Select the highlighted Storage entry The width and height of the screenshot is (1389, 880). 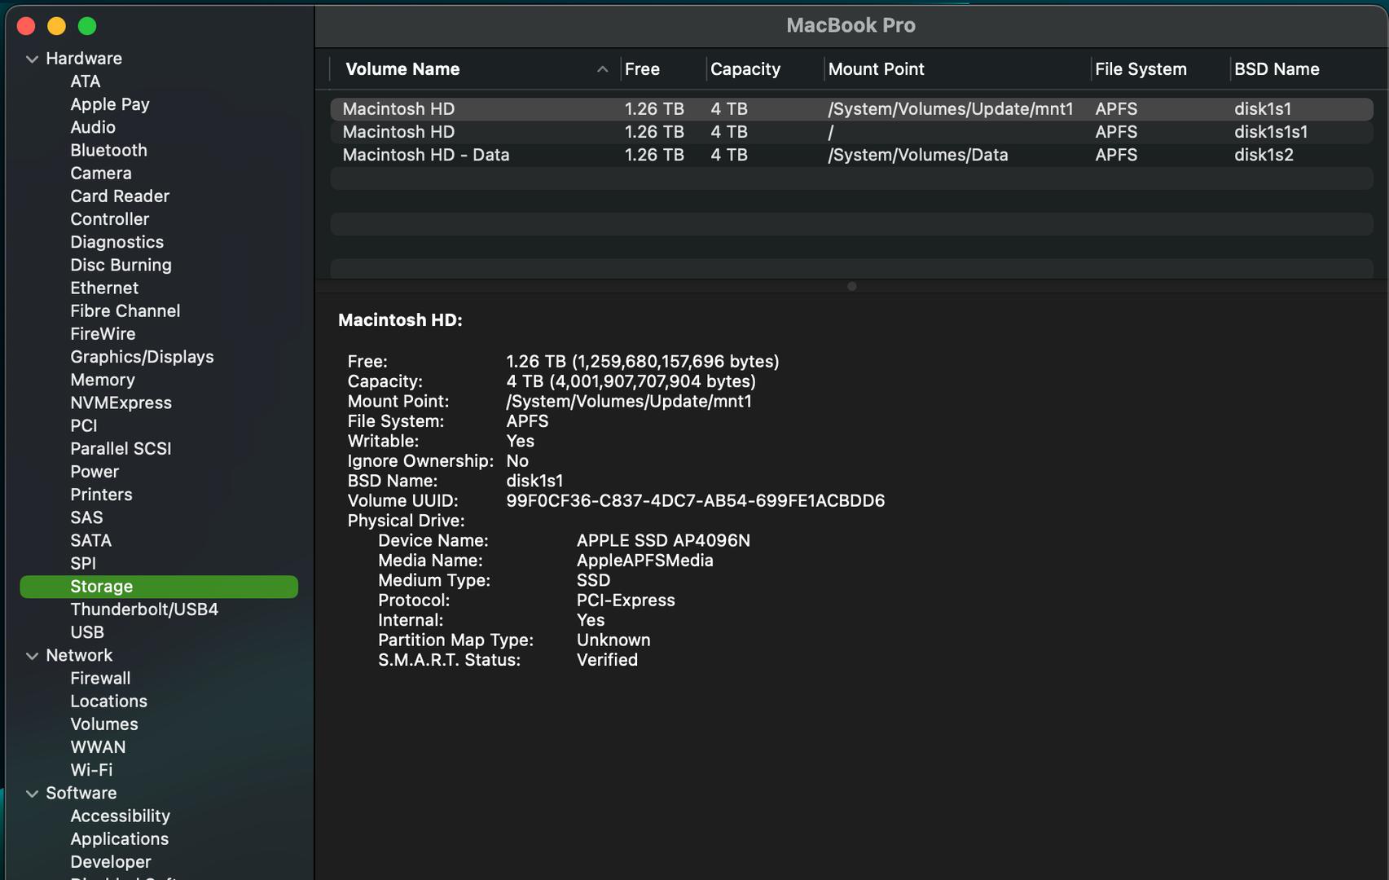tap(159, 587)
